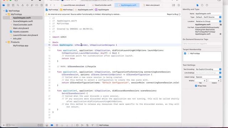Click On Demand Resource Tags field

pos(202,44)
